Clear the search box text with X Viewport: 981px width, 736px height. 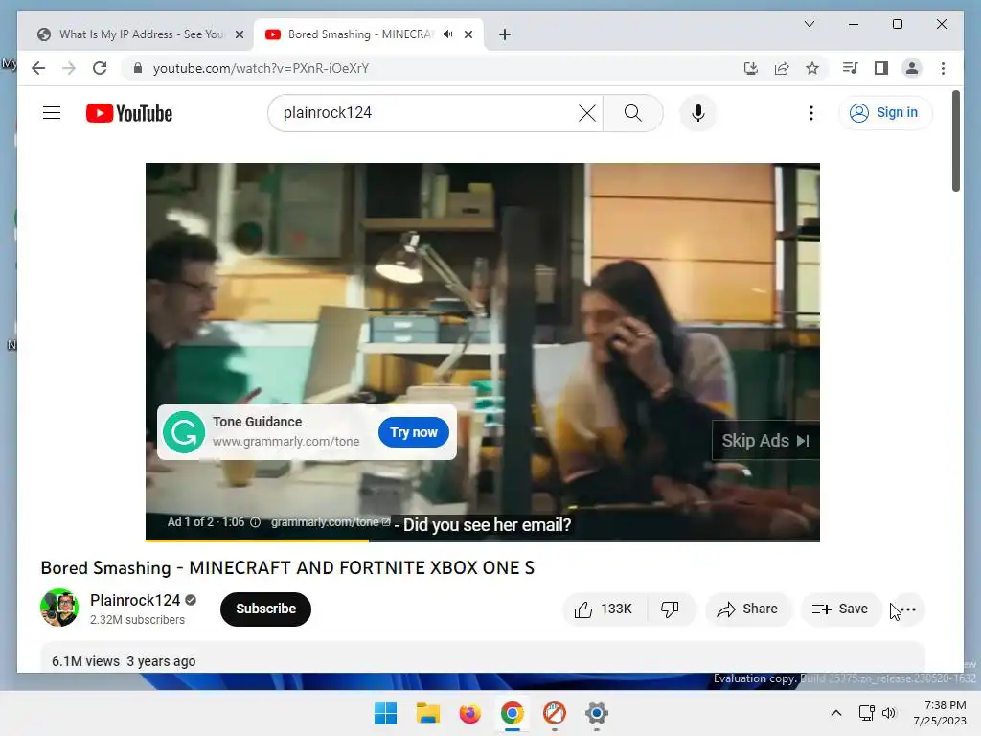click(587, 113)
